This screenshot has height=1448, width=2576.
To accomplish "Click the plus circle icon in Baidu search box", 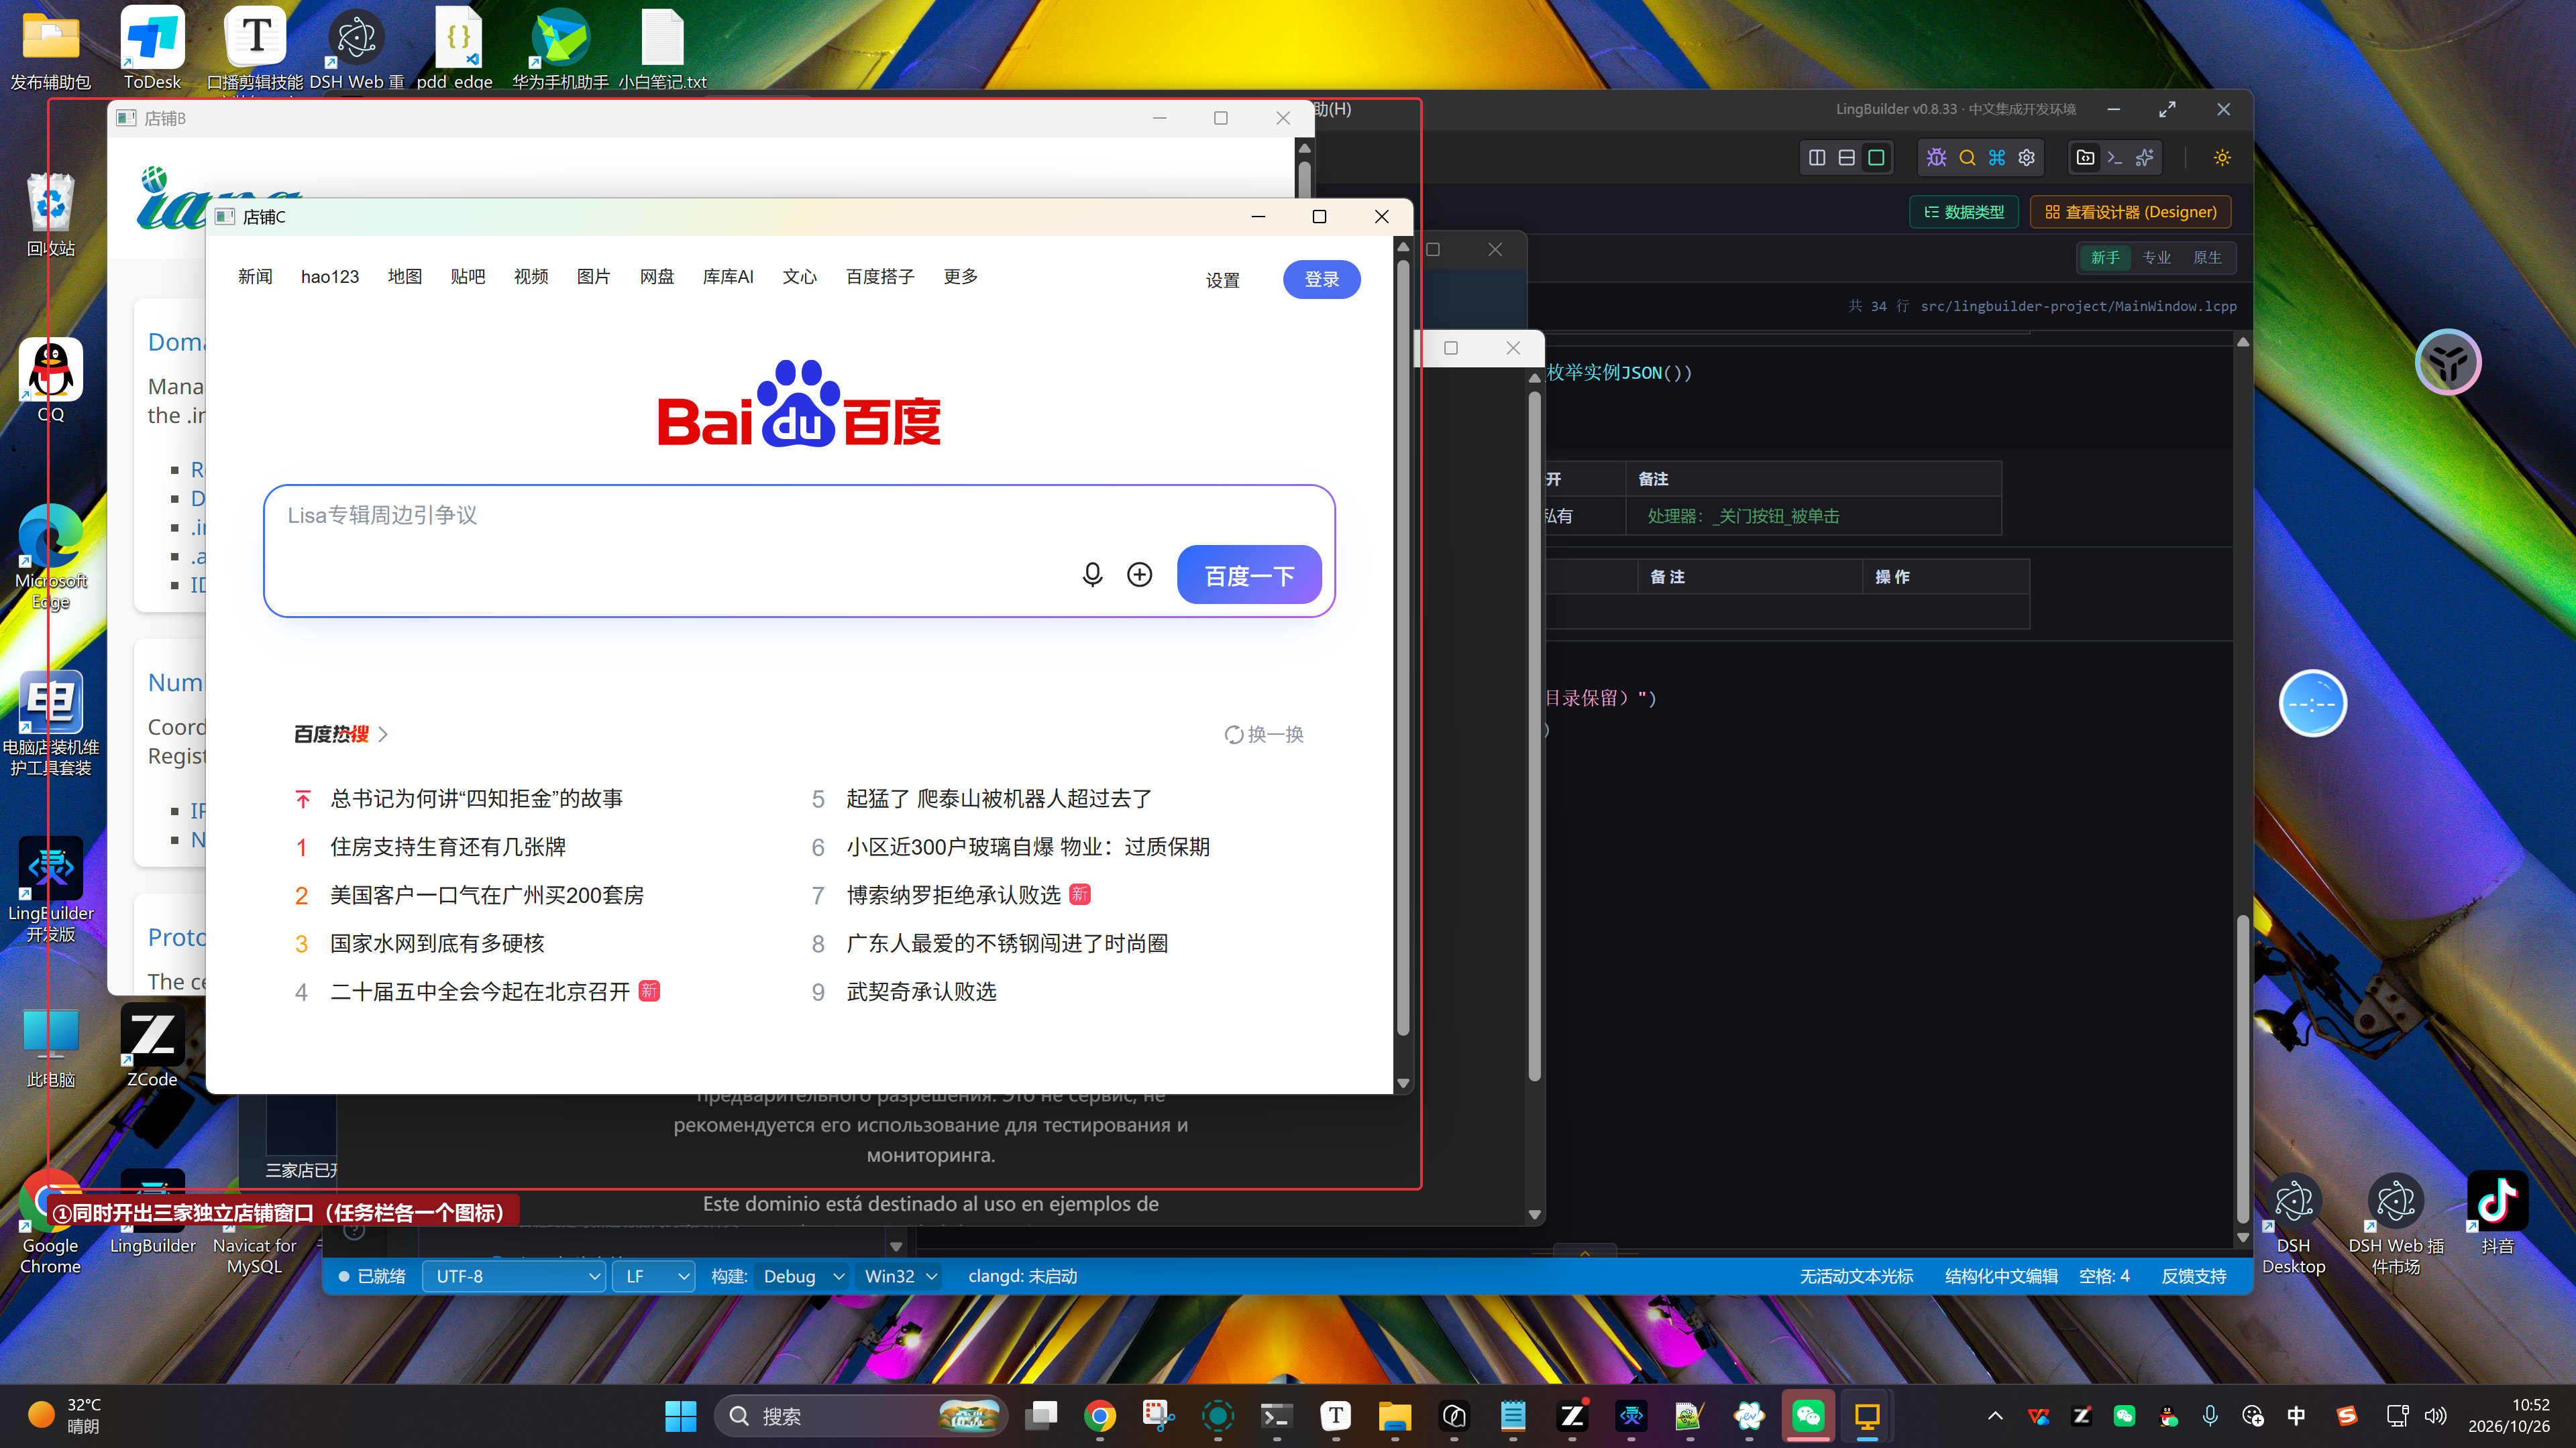I will [1139, 575].
